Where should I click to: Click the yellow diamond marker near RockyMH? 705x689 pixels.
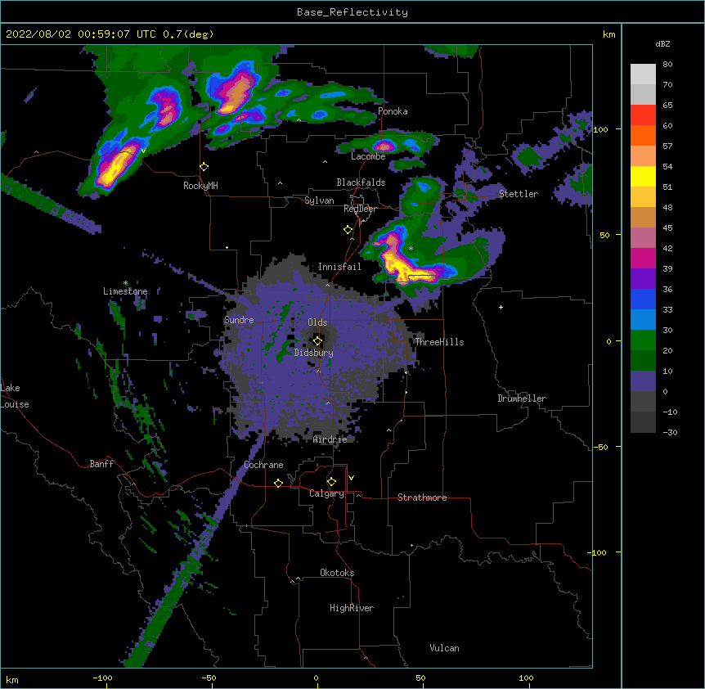204,166
